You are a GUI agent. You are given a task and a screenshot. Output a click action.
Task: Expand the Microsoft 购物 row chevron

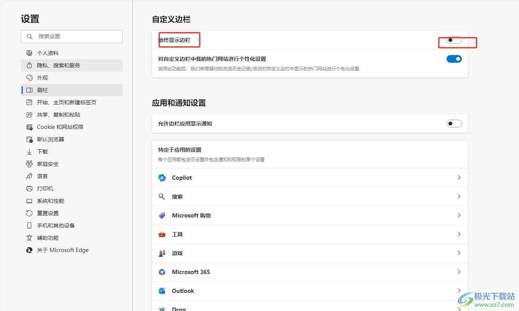pyautogui.click(x=459, y=216)
